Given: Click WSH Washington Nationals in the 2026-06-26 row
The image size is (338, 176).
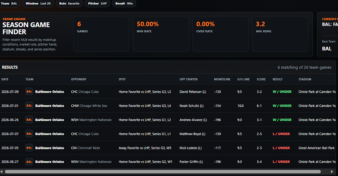Looking at the screenshot, I should coord(91,120).
